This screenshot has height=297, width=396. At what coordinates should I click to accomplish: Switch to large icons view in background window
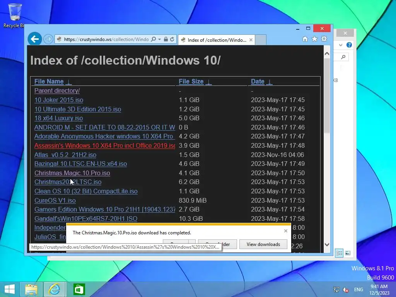click(348, 253)
